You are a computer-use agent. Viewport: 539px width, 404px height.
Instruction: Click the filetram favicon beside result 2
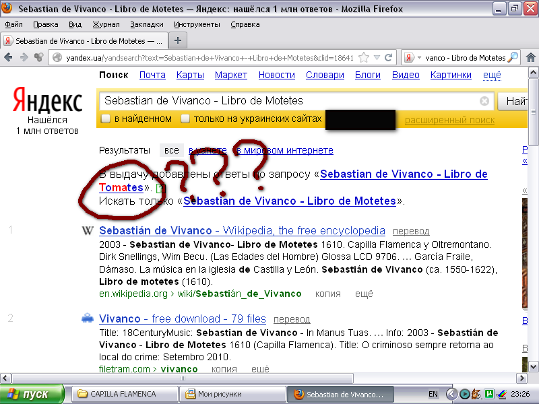[x=88, y=318]
